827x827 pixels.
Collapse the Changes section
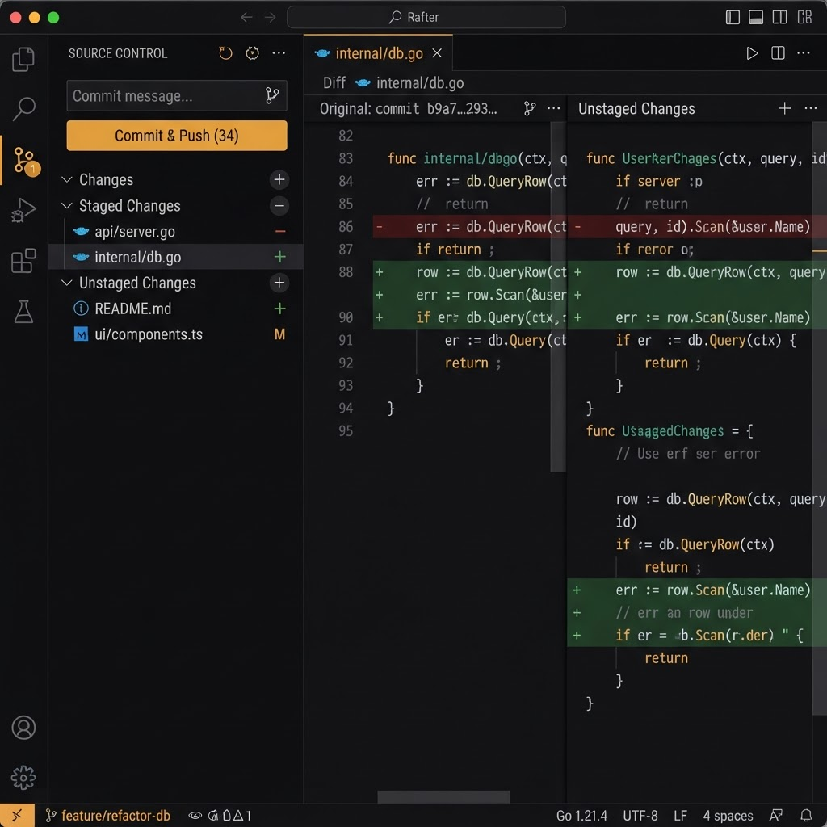coord(67,179)
